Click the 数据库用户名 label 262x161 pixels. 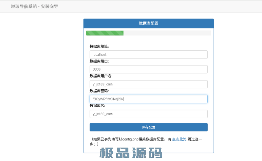point(101,76)
